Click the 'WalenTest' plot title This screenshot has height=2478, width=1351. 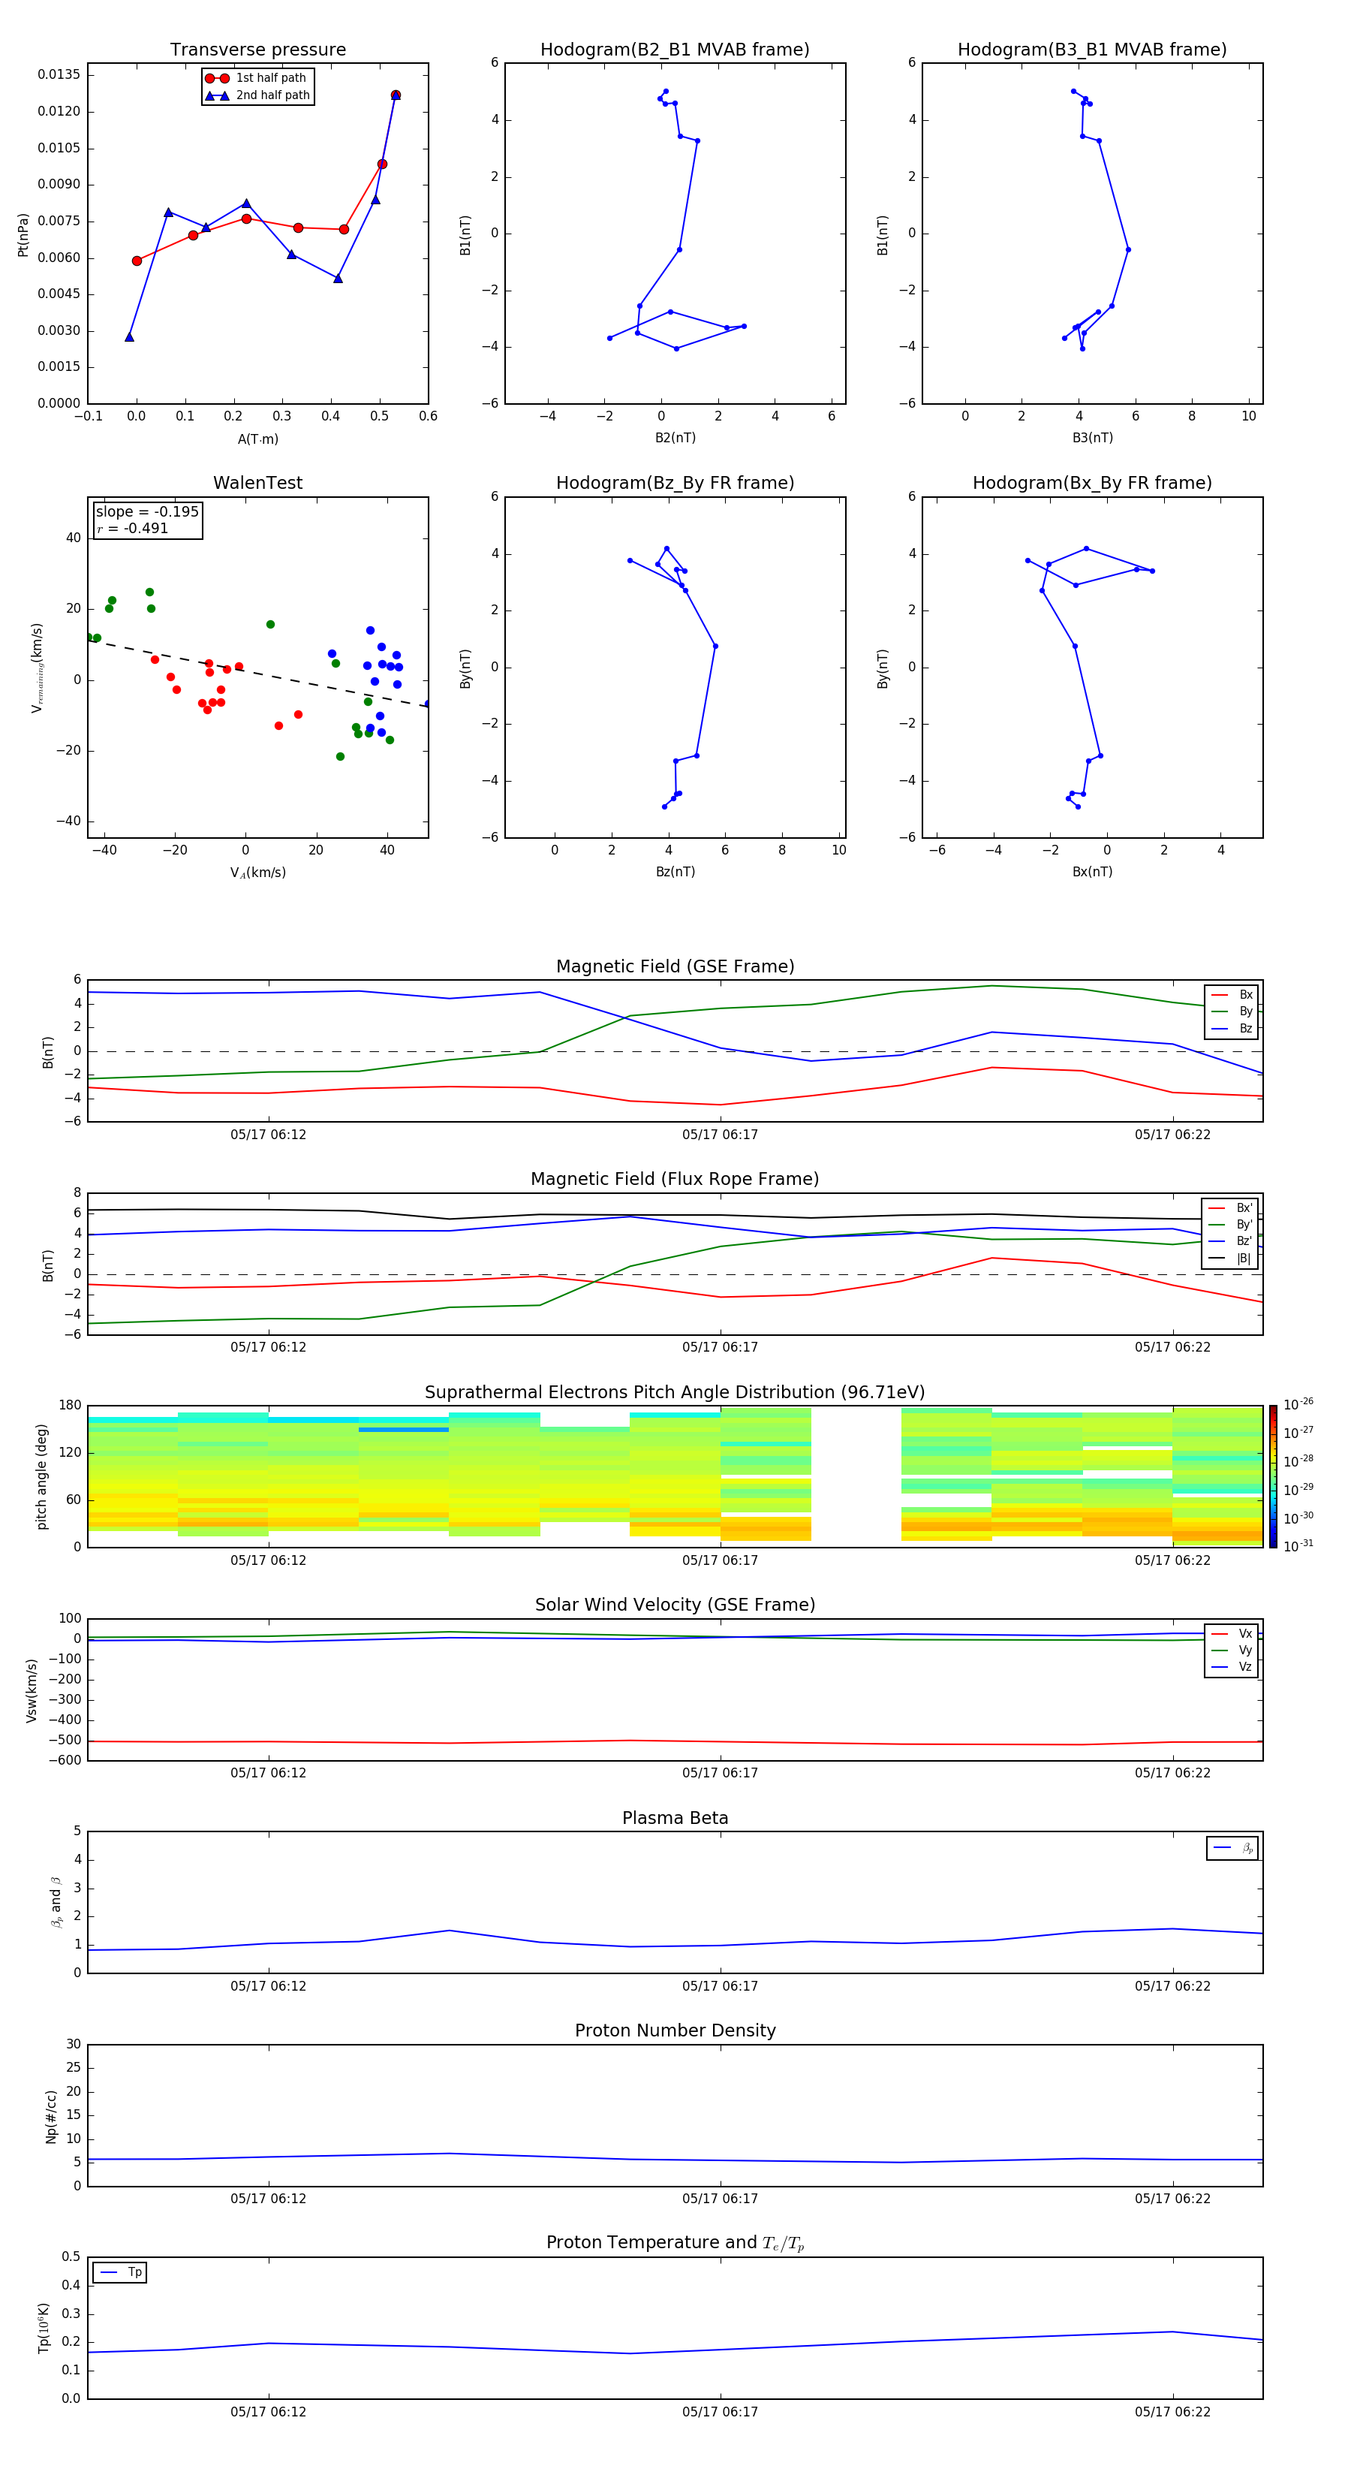tap(257, 483)
